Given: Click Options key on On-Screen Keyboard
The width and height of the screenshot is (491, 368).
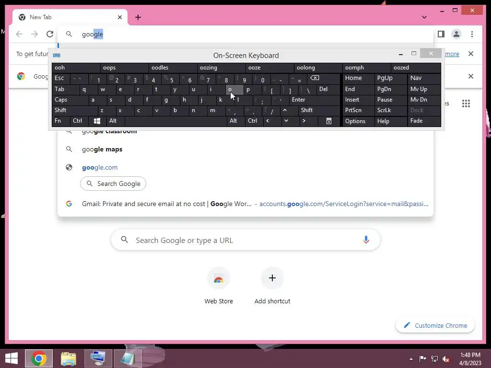Looking at the screenshot, I should (x=359, y=121).
